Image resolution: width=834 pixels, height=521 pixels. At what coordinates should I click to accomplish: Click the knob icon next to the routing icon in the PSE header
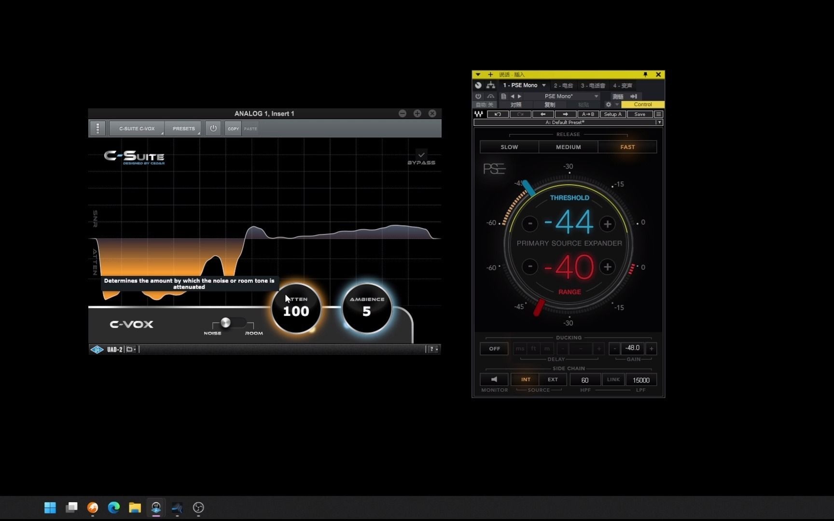pos(478,85)
